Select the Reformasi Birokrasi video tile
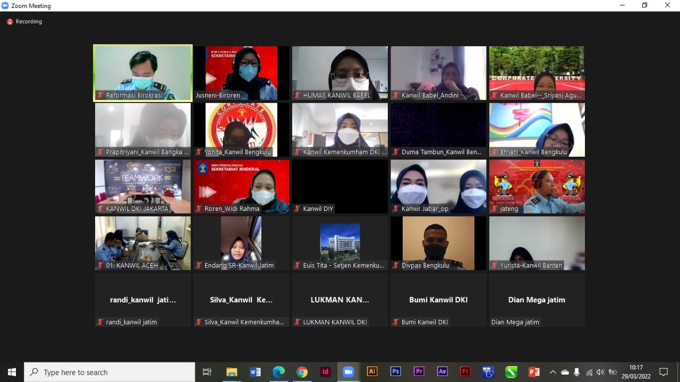 [143, 73]
